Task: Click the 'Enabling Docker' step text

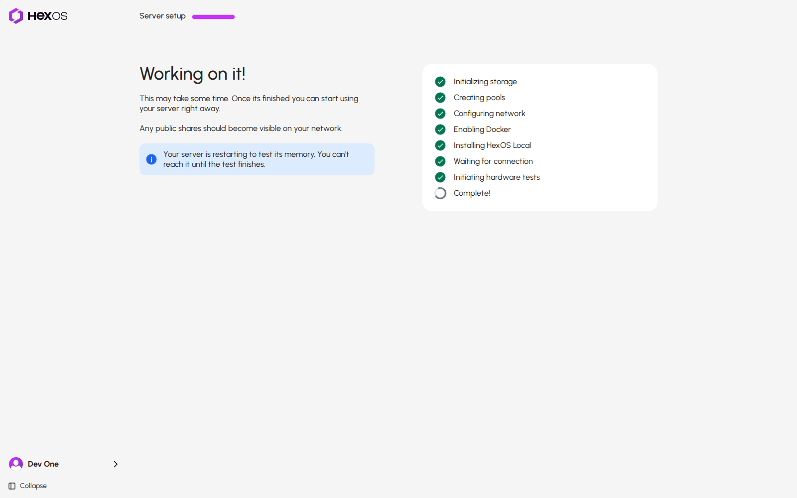Action: (482, 129)
